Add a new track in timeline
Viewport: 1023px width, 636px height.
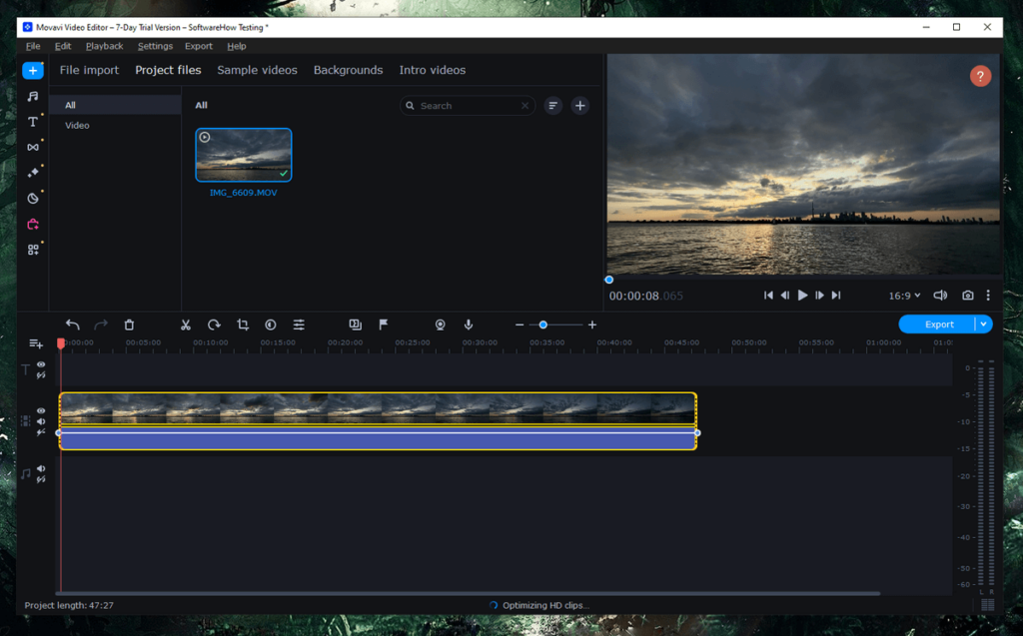pos(36,343)
